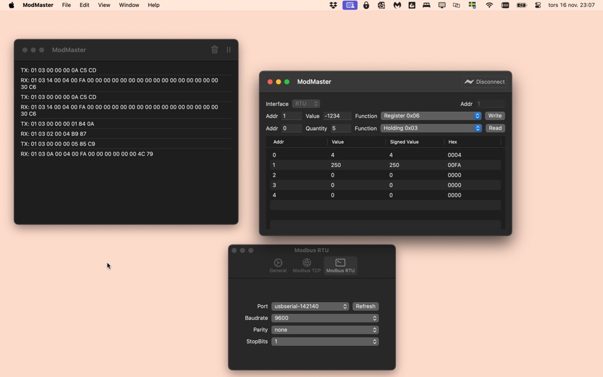
Task: Switch to Modbus TCP preferences tab
Action: [x=307, y=265]
